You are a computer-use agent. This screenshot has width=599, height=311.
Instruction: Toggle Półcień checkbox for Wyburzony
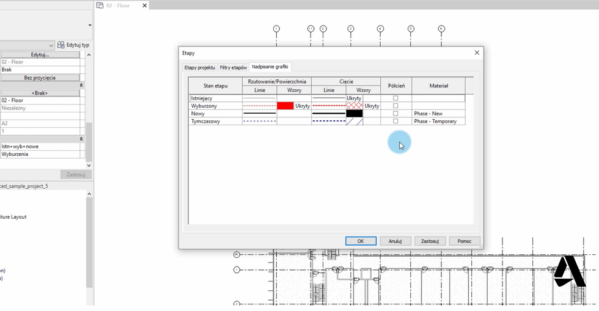tap(396, 106)
